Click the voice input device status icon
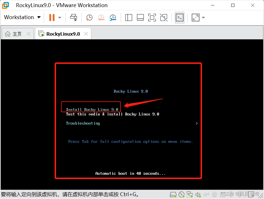 [x=206, y=195]
